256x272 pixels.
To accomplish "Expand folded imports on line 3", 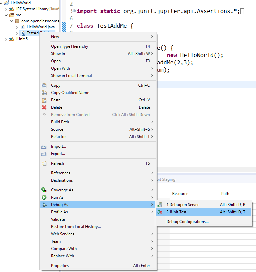I will pos(74,11).
